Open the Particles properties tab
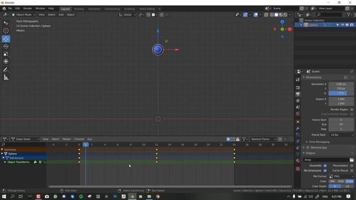The width and height of the screenshot is (356, 200). (298, 135)
